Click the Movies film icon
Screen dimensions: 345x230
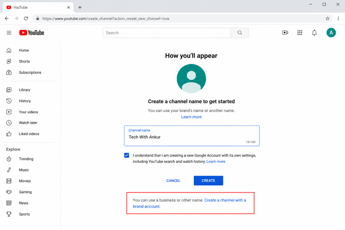point(9,181)
